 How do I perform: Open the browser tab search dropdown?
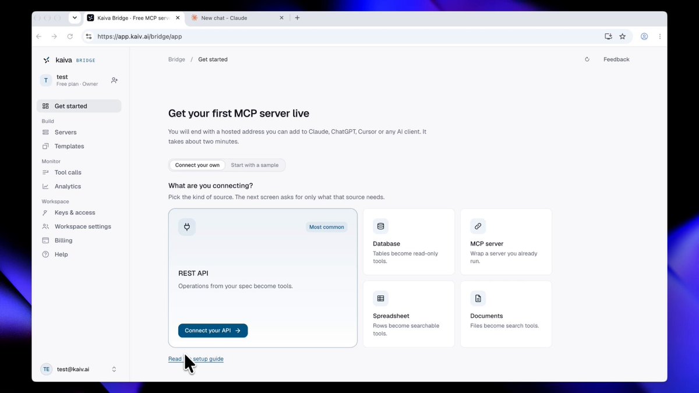tap(75, 18)
